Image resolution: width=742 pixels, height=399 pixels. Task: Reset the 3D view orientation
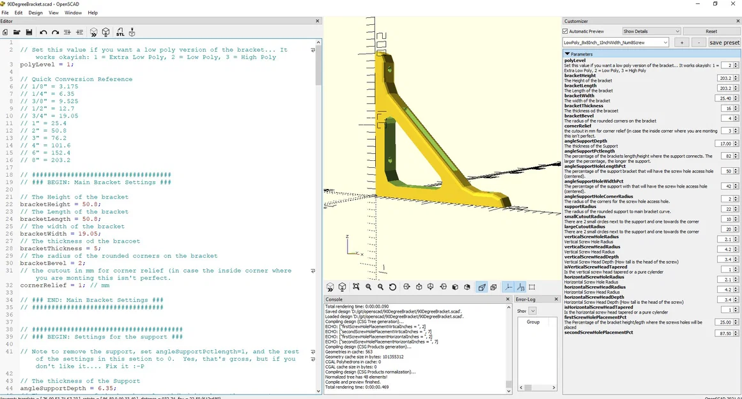392,287
